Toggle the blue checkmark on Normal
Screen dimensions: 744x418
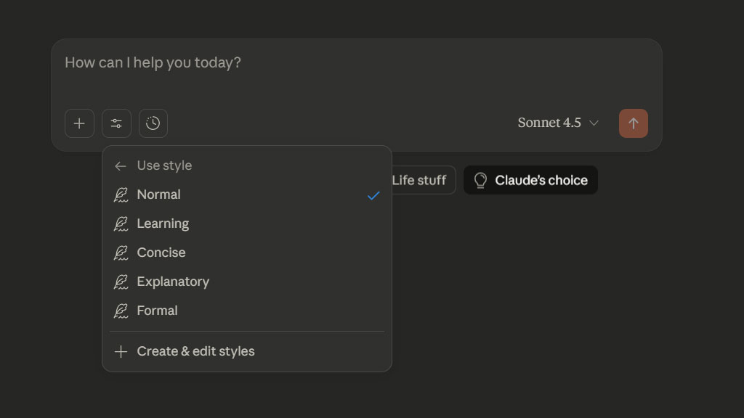click(x=373, y=195)
